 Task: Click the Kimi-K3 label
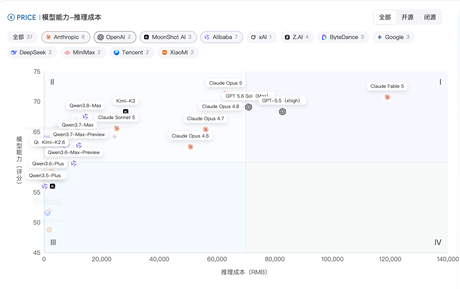pos(126,101)
